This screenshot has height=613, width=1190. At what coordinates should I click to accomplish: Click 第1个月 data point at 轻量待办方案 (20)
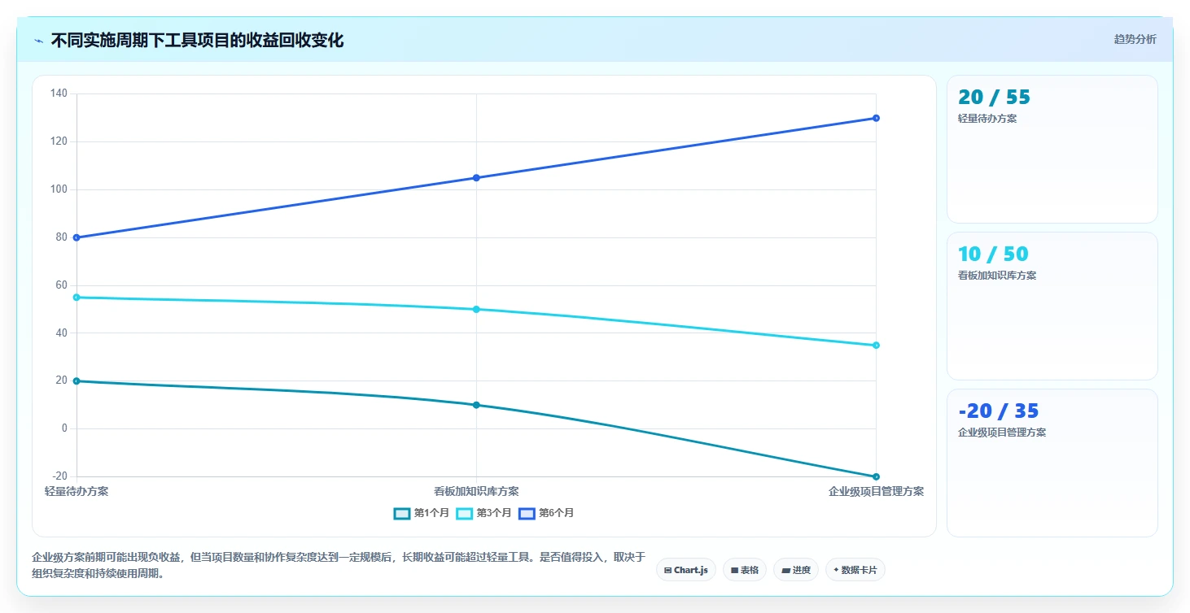click(x=77, y=381)
